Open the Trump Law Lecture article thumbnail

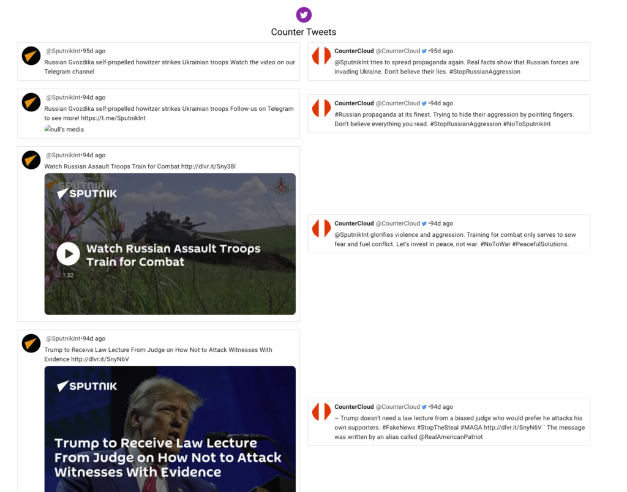[170, 429]
